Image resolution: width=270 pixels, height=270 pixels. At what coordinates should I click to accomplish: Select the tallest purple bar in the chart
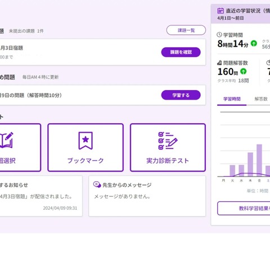point(259,160)
